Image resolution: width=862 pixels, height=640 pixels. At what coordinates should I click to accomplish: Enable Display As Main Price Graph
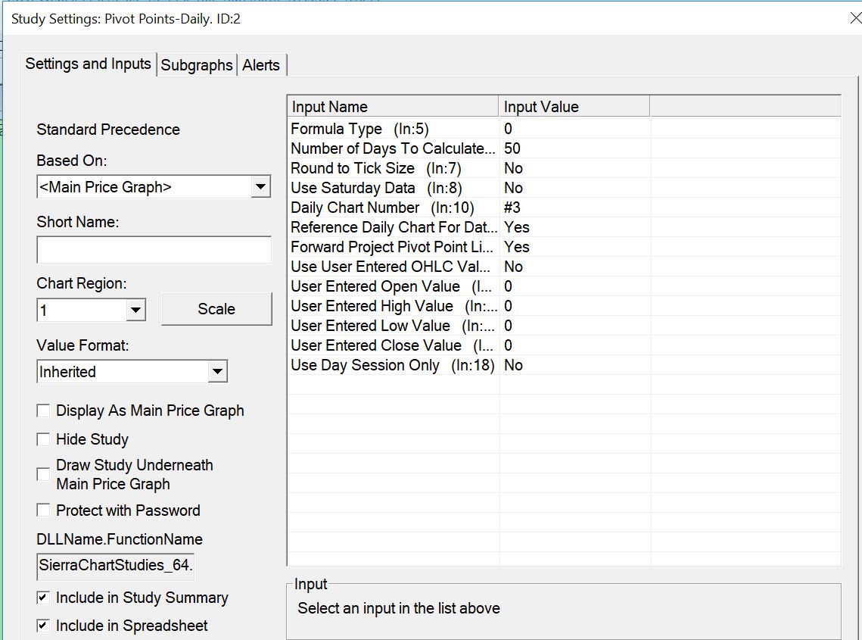pyautogui.click(x=44, y=411)
